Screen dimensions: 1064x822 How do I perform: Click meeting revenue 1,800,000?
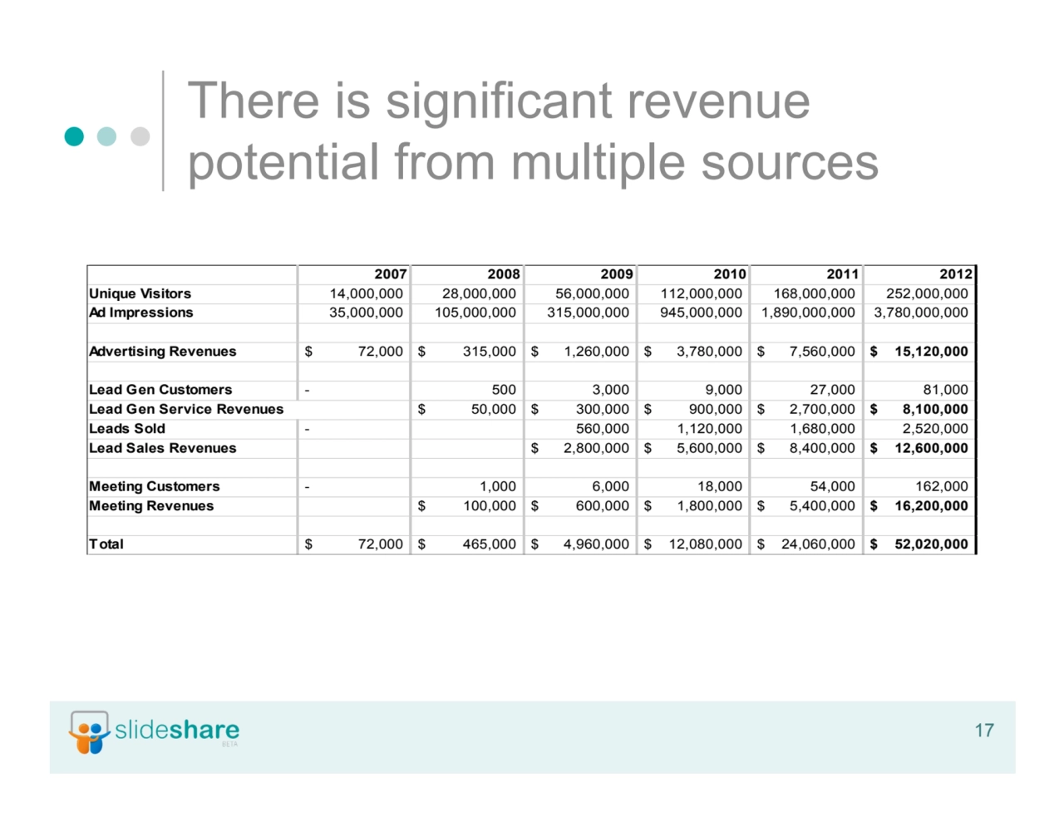click(709, 506)
